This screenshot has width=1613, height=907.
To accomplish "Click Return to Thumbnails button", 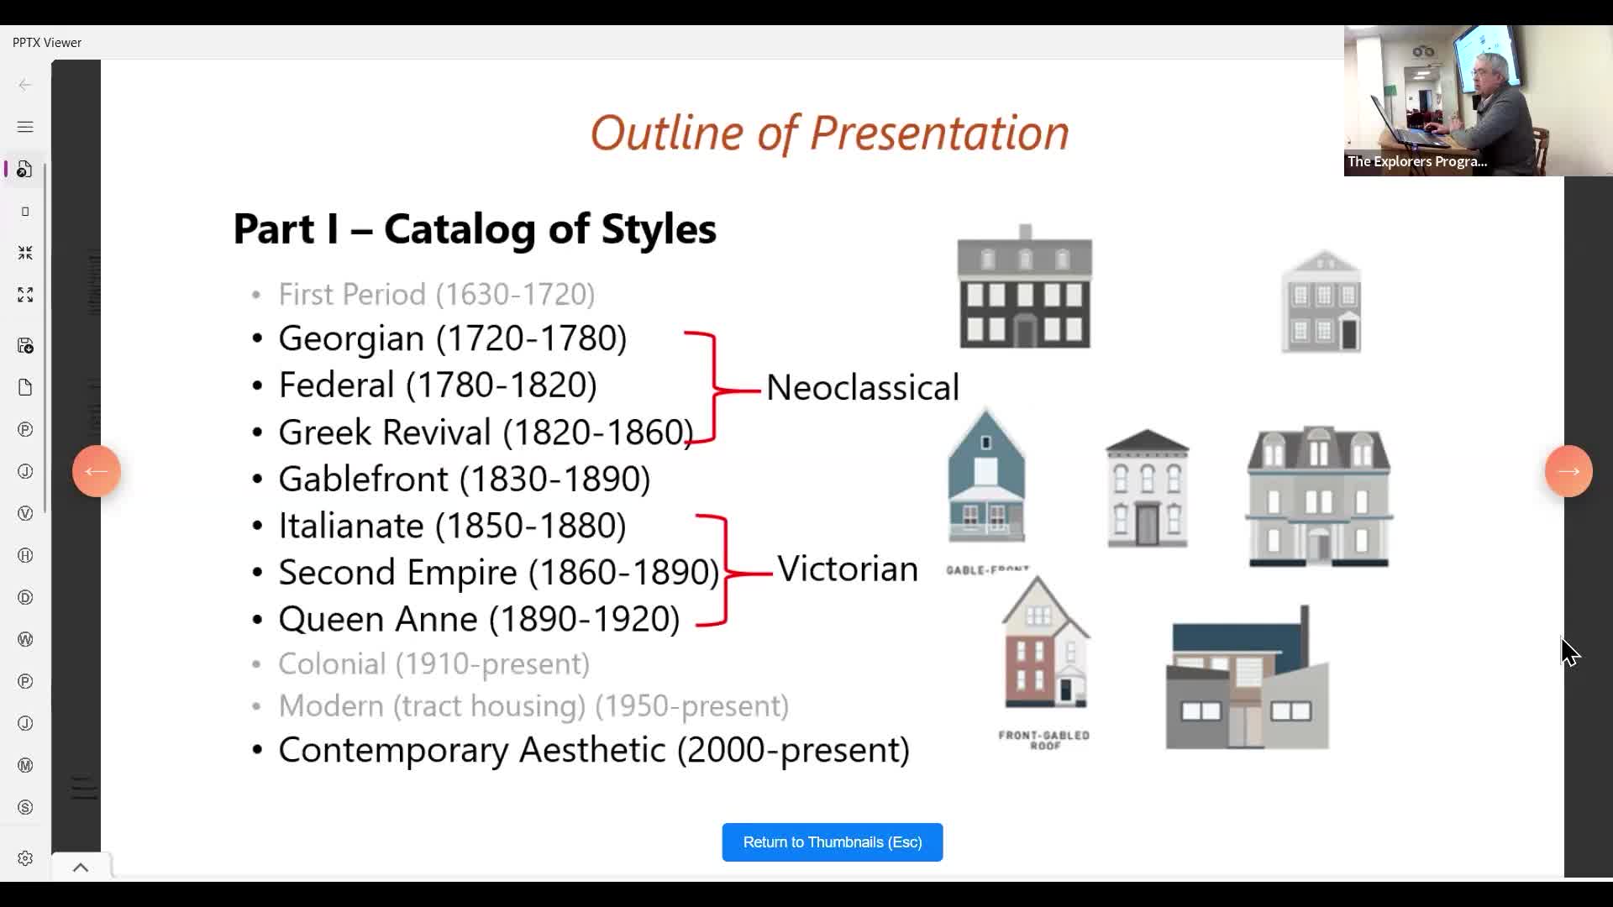I will coord(832,841).
